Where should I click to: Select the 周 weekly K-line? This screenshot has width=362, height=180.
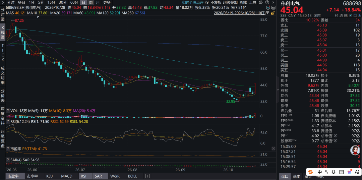(91, 3)
